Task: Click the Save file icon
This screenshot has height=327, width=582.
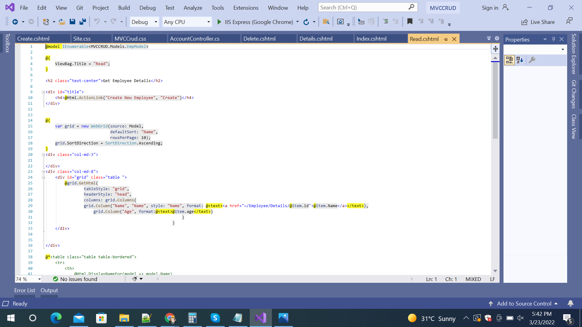Action: (x=72, y=22)
